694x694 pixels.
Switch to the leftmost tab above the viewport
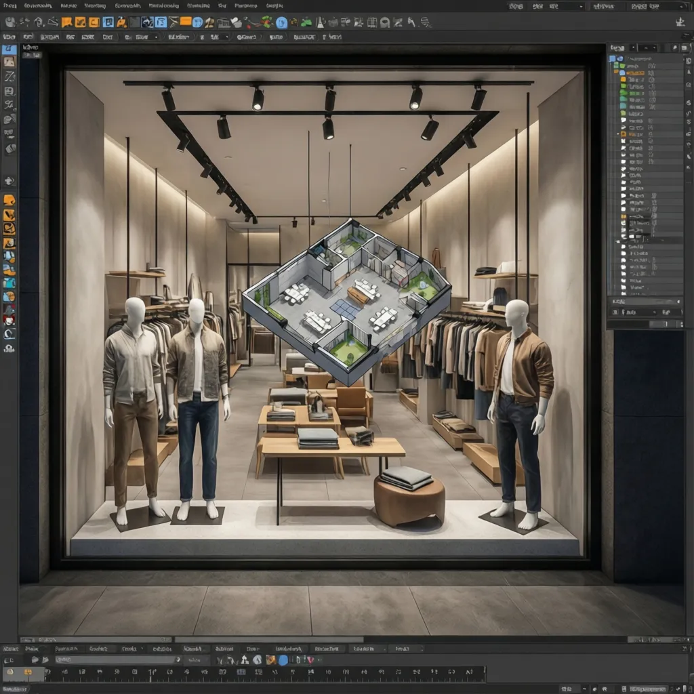28,46
